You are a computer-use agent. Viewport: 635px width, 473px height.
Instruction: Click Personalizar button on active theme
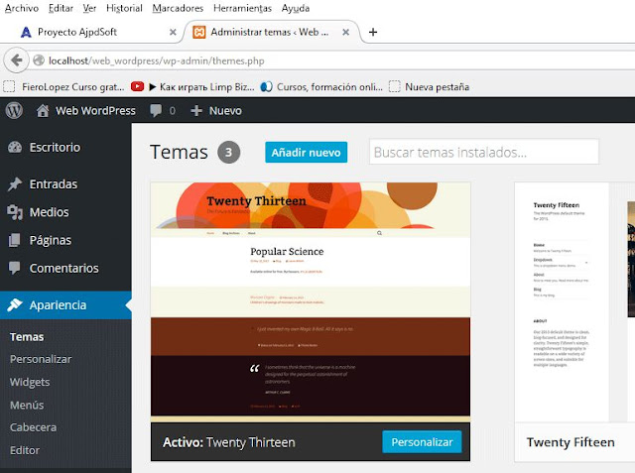422,442
